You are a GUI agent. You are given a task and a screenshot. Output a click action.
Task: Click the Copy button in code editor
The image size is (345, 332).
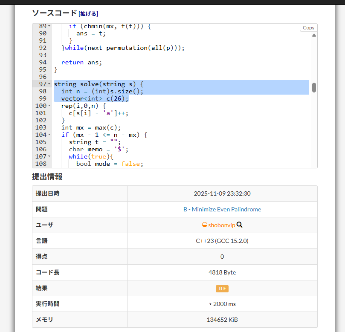point(308,28)
